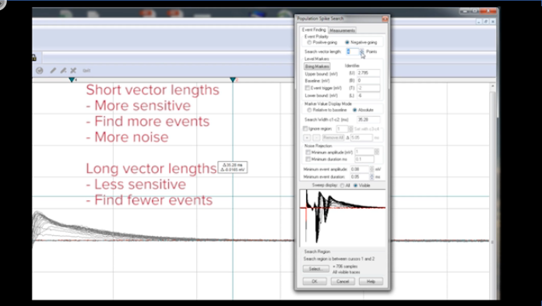The image size is (542, 306).
Task: Click the ignore region delta ms field
Action: point(361,138)
